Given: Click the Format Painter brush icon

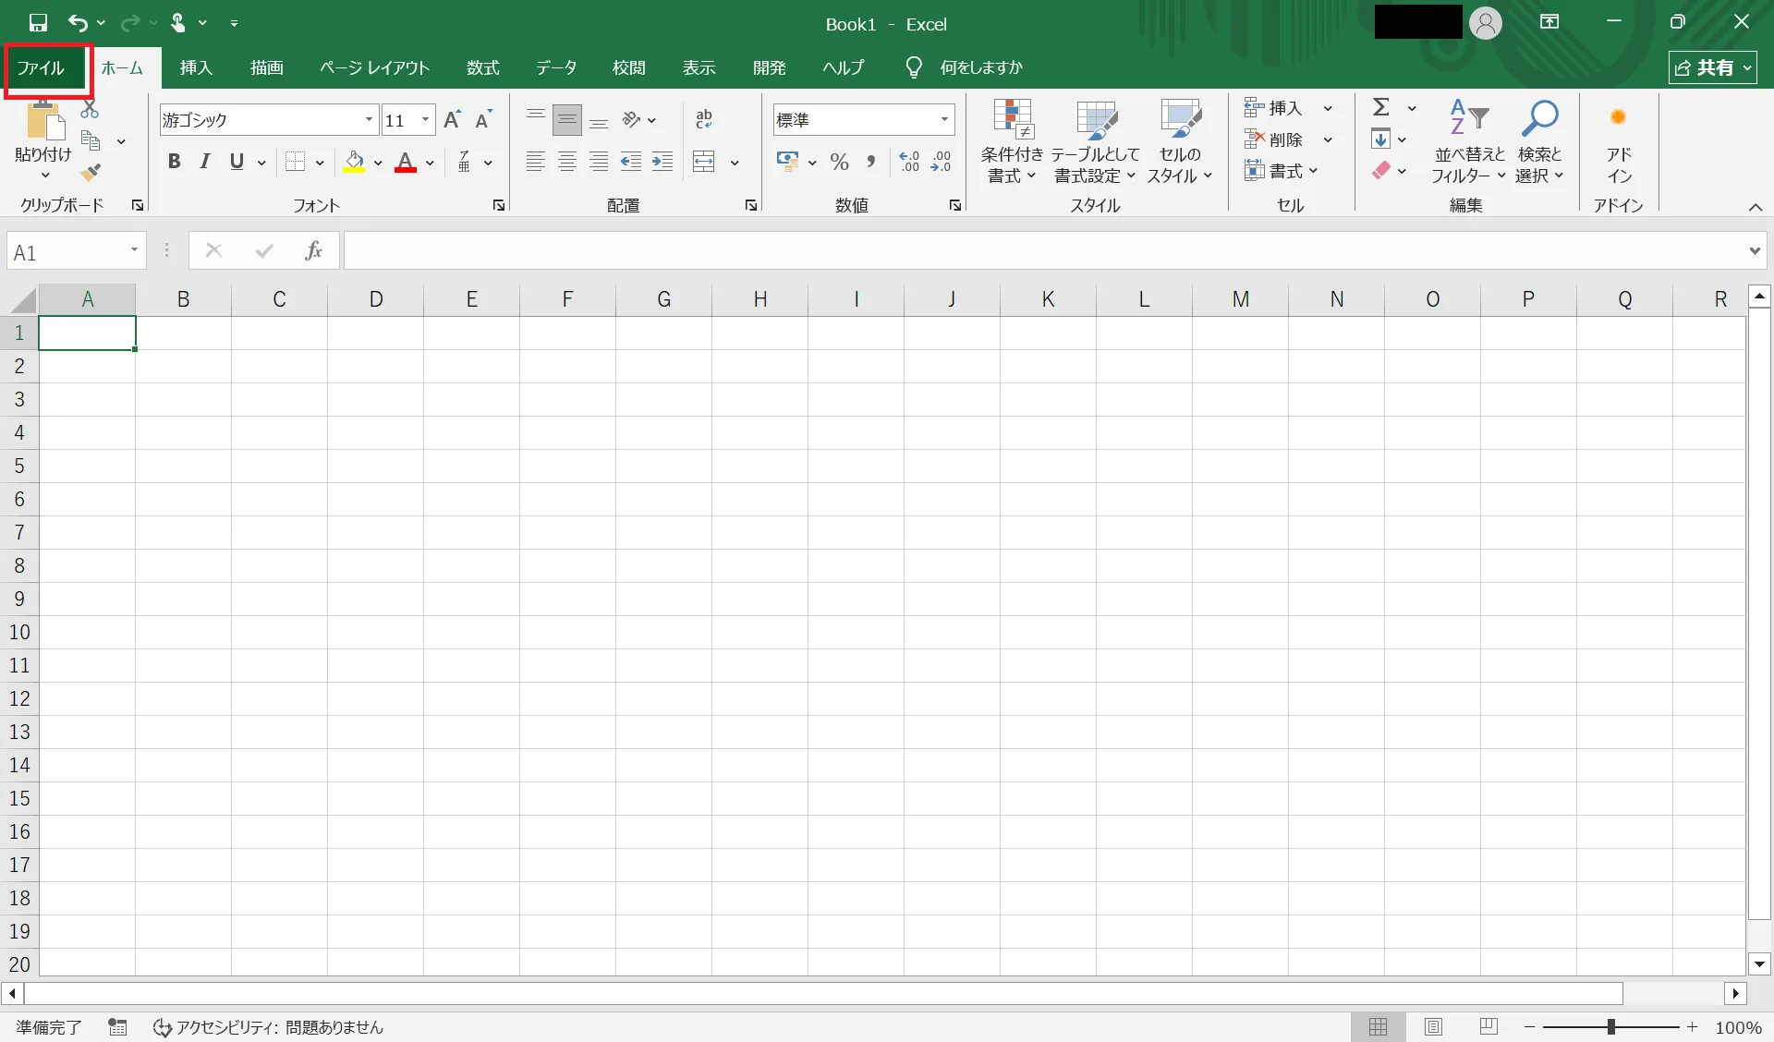Looking at the screenshot, I should click(x=91, y=172).
